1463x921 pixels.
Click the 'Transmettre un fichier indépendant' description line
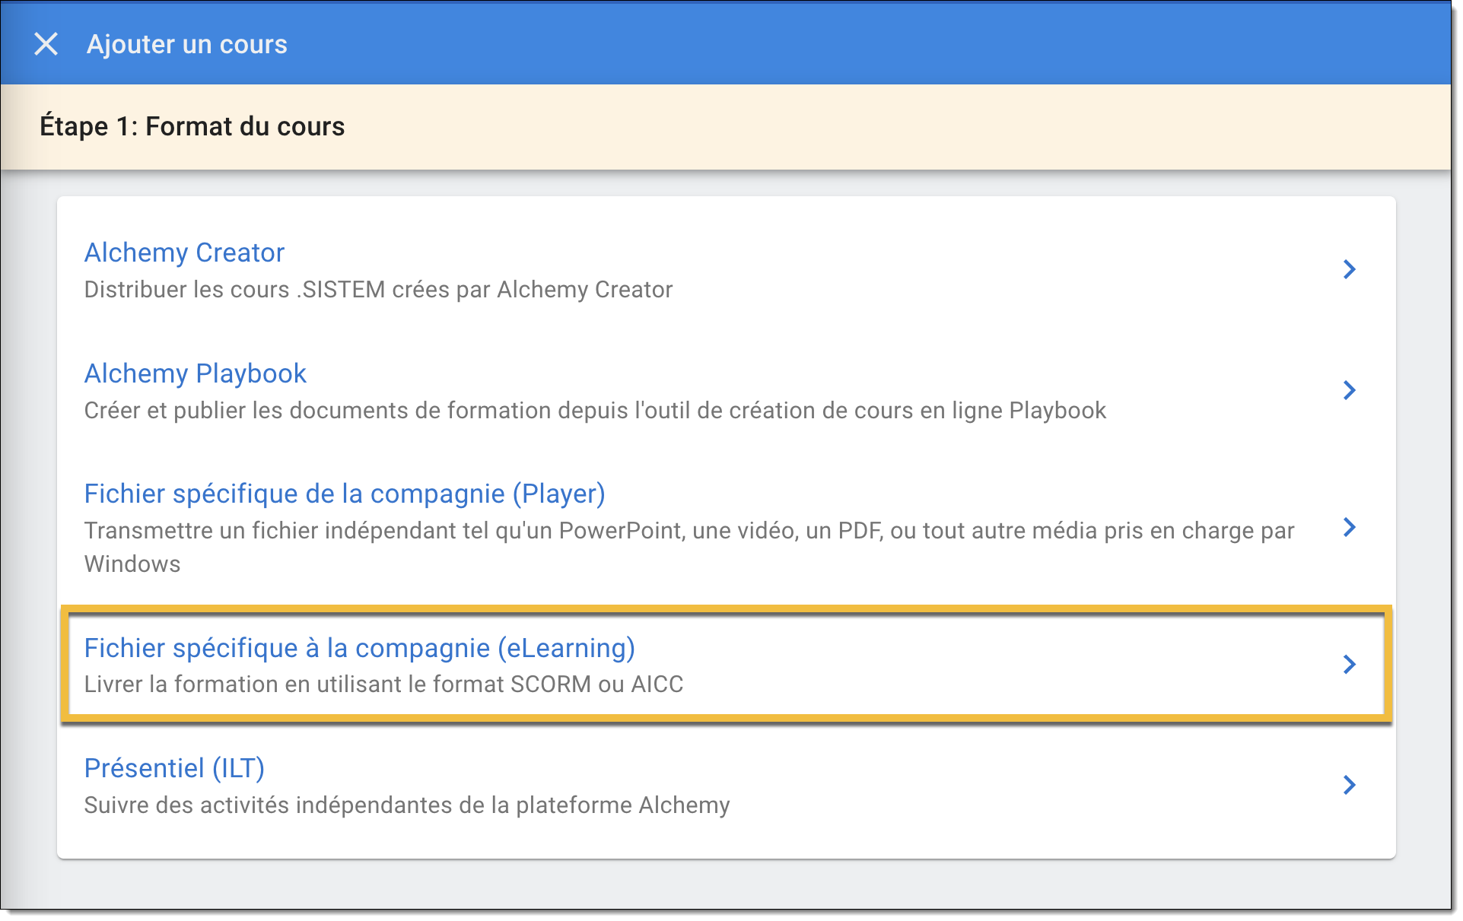pyautogui.click(x=689, y=531)
